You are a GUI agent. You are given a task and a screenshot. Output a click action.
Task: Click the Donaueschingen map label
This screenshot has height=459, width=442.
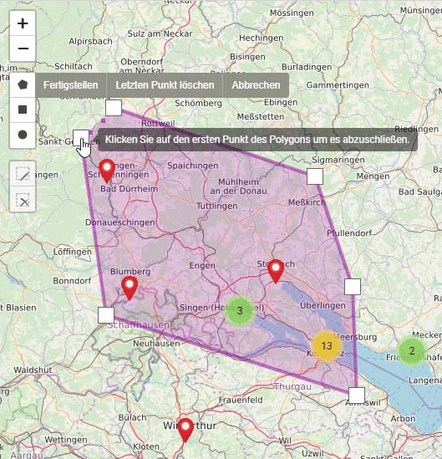[x=120, y=222]
